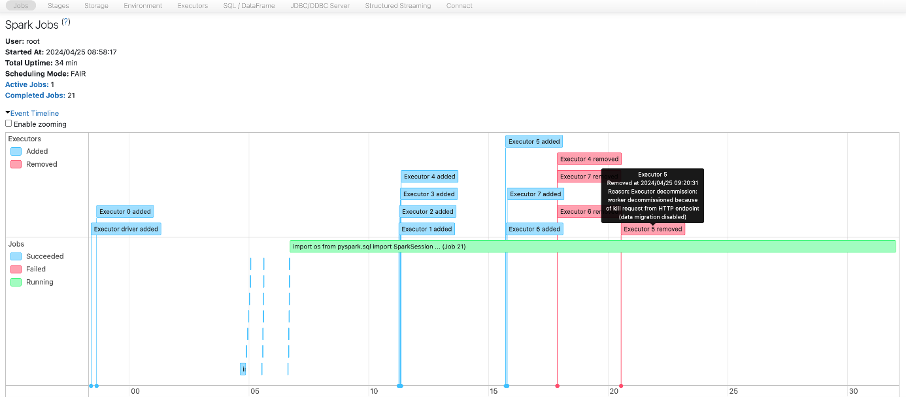
Task: Switch to the Stages tab
Action: 58,5
